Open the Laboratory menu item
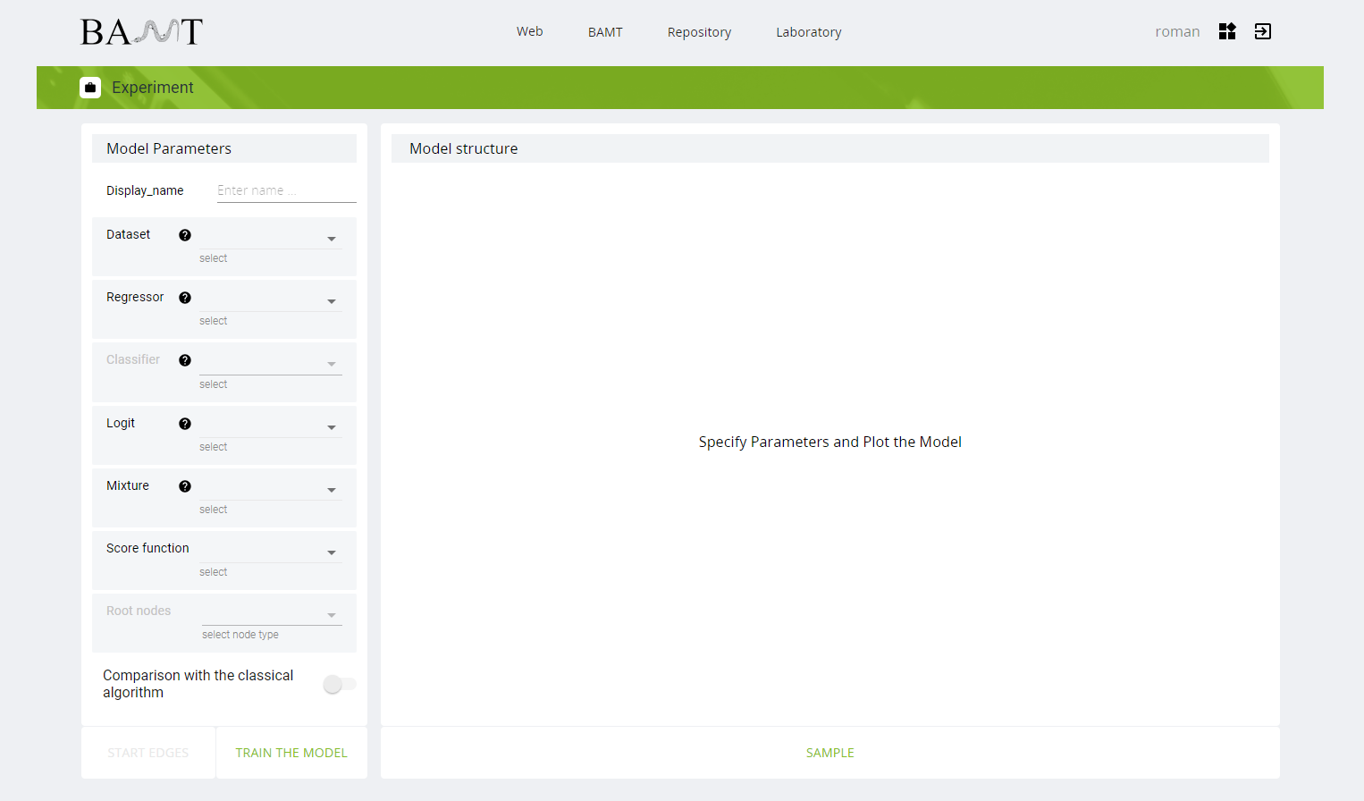This screenshot has width=1364, height=801. click(809, 32)
